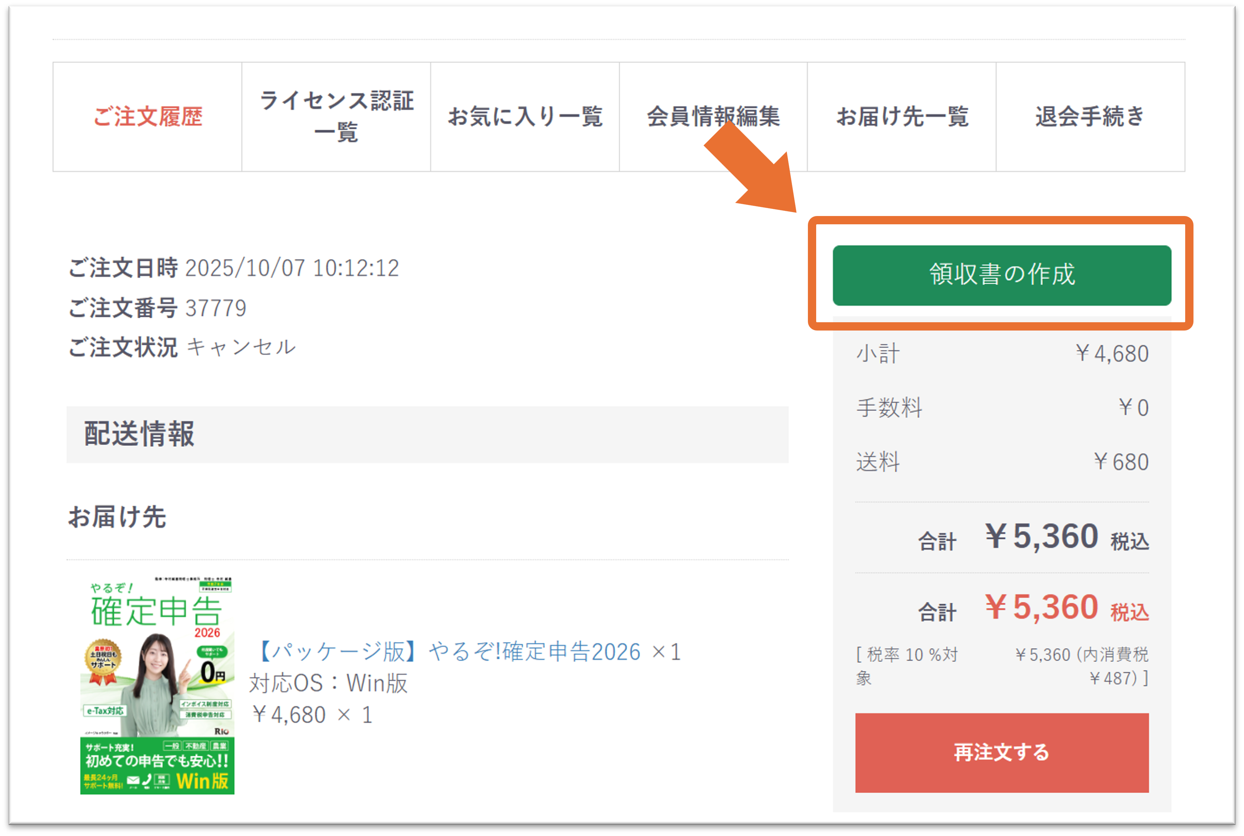Switch to ライセンス認証一覧 tab
The width and height of the screenshot is (1244, 836).
pyautogui.click(x=336, y=117)
